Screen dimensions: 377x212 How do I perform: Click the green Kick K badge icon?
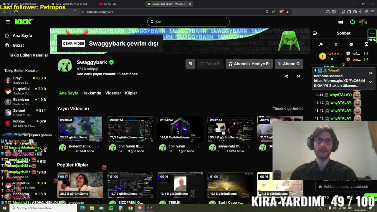(x=353, y=22)
